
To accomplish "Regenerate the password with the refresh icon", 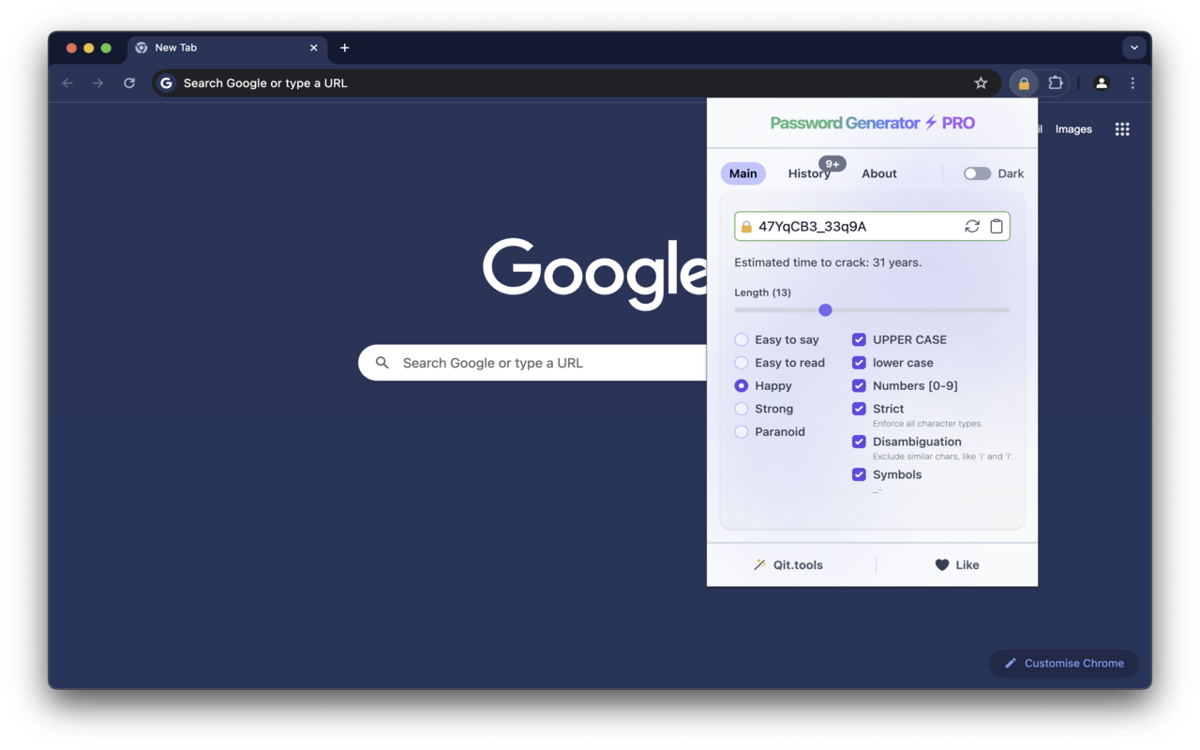I will point(972,226).
